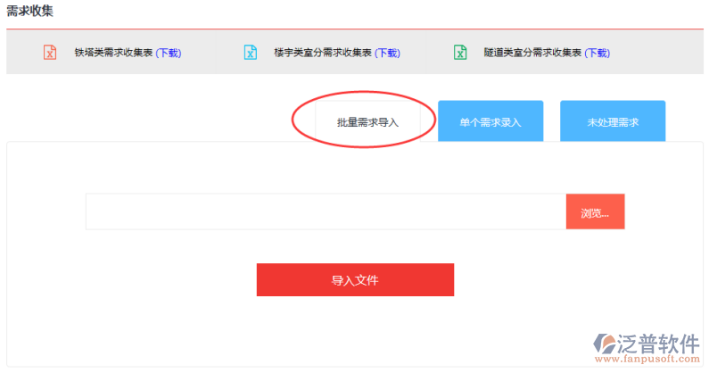This screenshot has width=709, height=373.
Task: Download the 铁塔类需求收集表 template
Action: [168, 54]
